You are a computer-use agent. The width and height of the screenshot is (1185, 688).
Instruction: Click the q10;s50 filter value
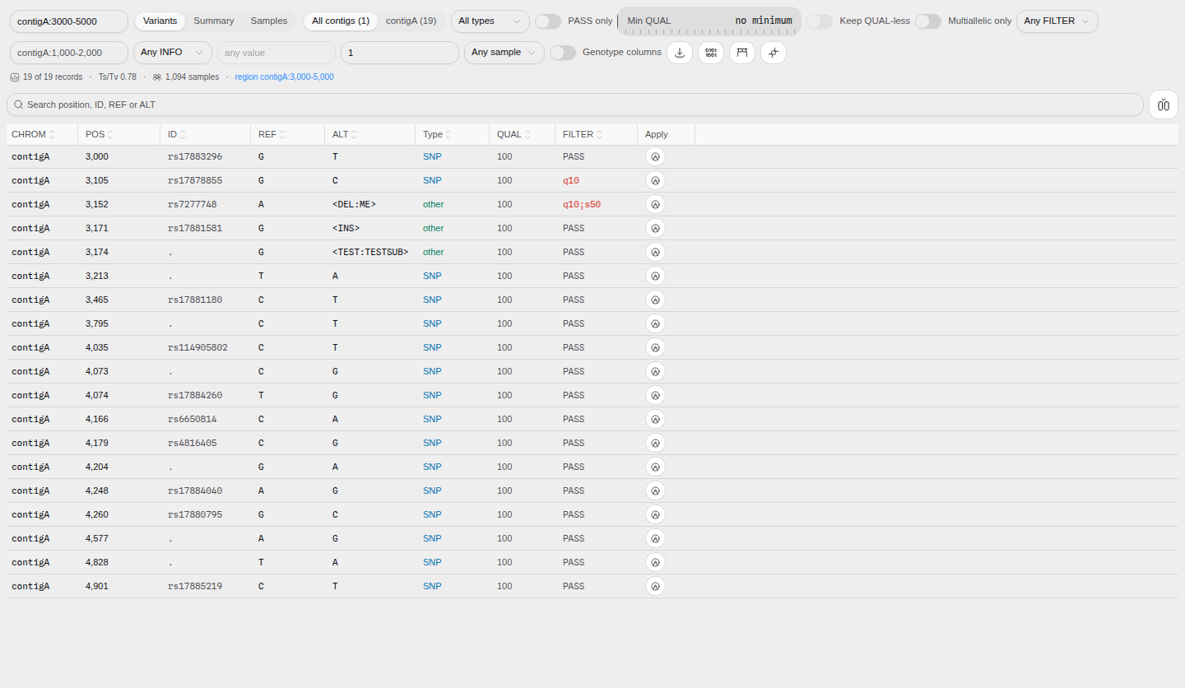click(582, 204)
